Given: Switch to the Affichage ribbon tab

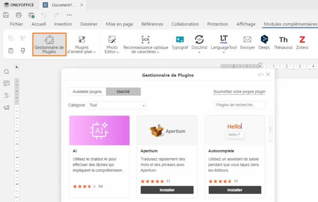Looking at the screenshot, I should (246, 24).
